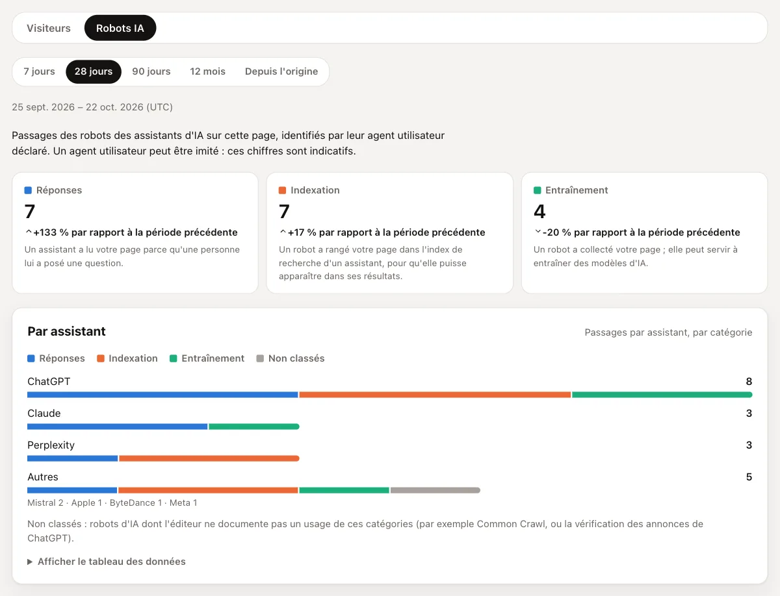
Task: Click the +17 % comparison text
Action: click(x=387, y=232)
